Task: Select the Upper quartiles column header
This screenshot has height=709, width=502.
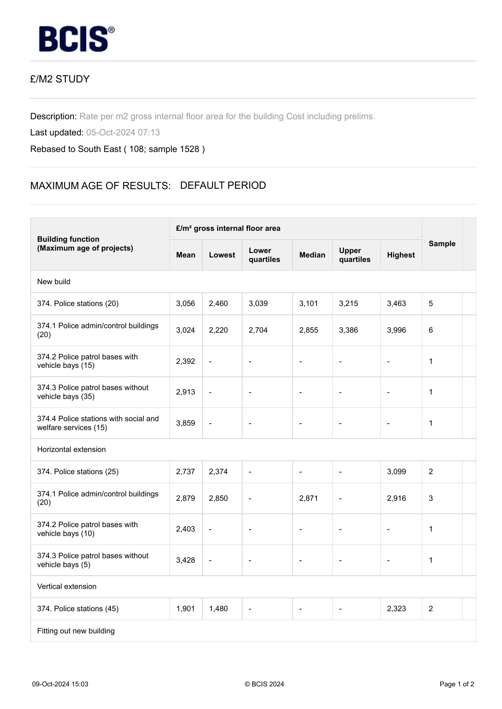Action: 354,255
